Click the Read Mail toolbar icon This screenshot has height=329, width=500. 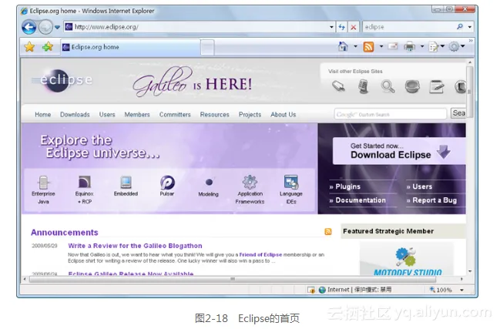click(x=393, y=46)
